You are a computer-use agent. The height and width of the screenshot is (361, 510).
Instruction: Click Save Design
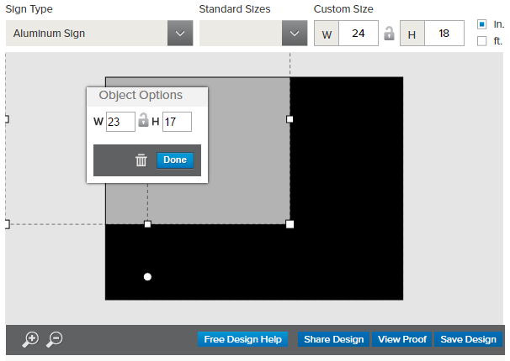click(468, 339)
